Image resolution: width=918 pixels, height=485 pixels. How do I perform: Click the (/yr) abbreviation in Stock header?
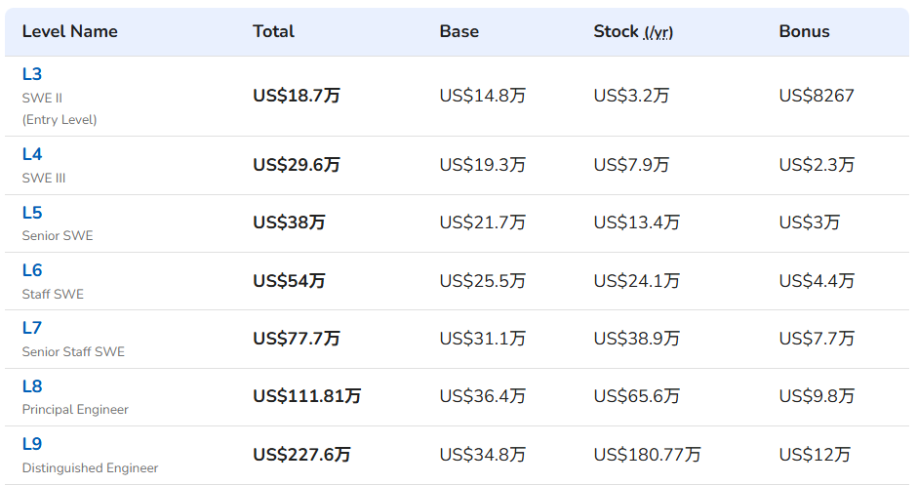click(x=659, y=33)
